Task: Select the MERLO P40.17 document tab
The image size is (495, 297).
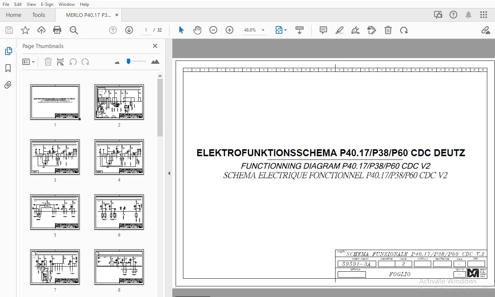Action: click(x=88, y=15)
